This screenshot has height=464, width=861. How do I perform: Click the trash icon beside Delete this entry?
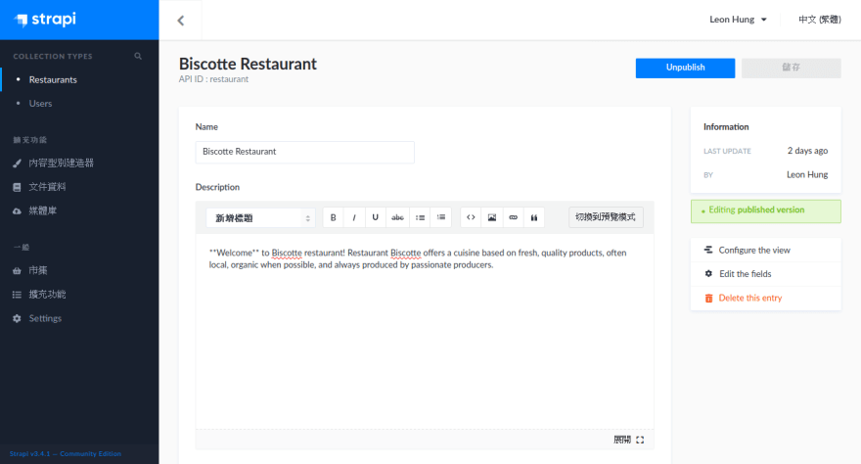[x=709, y=299]
